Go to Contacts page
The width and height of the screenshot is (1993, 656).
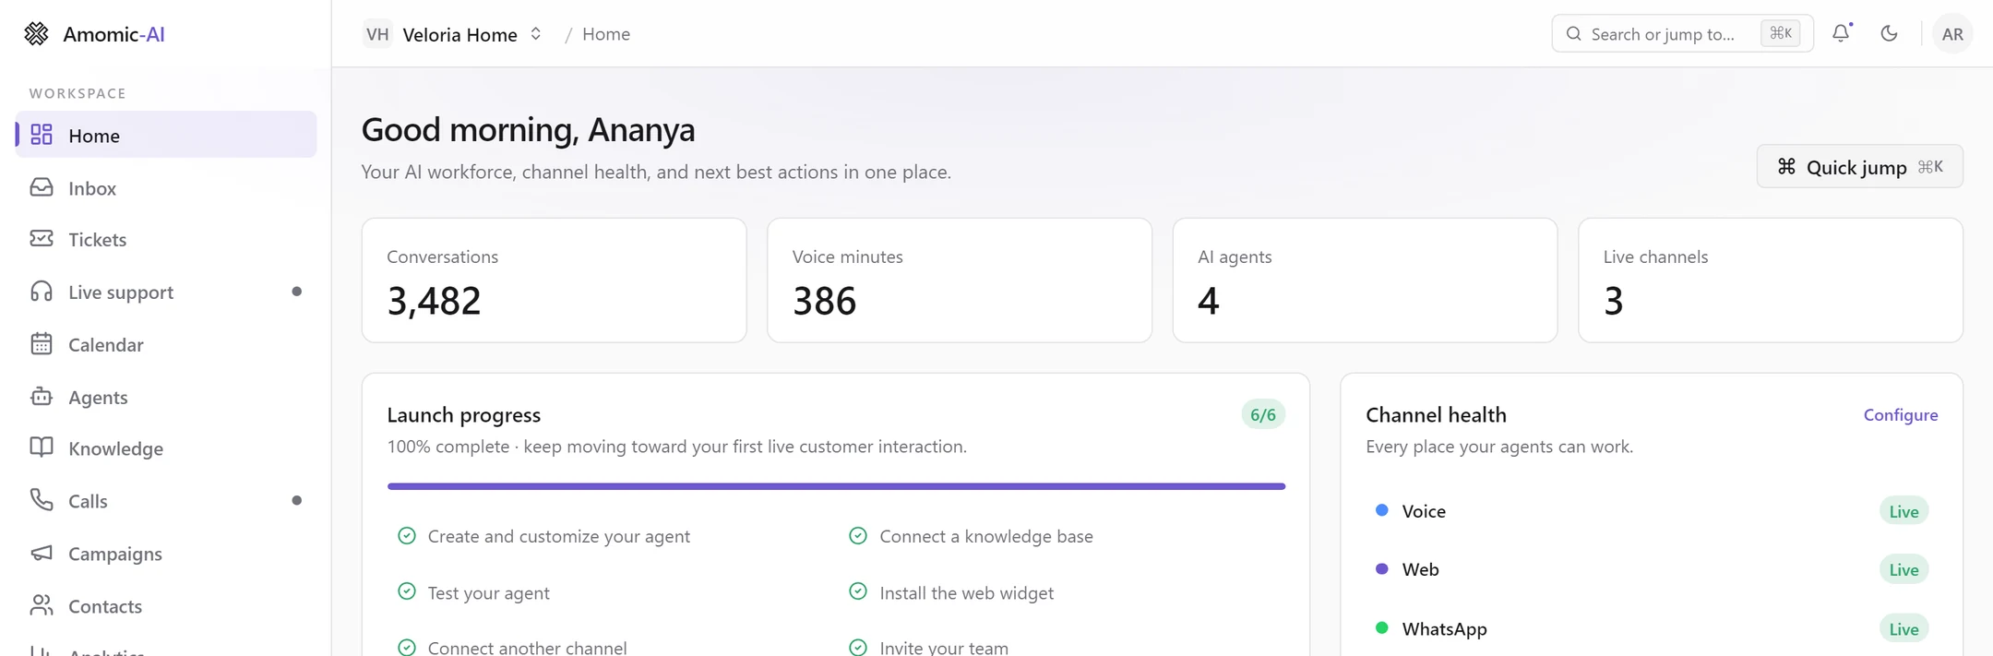tap(166, 605)
